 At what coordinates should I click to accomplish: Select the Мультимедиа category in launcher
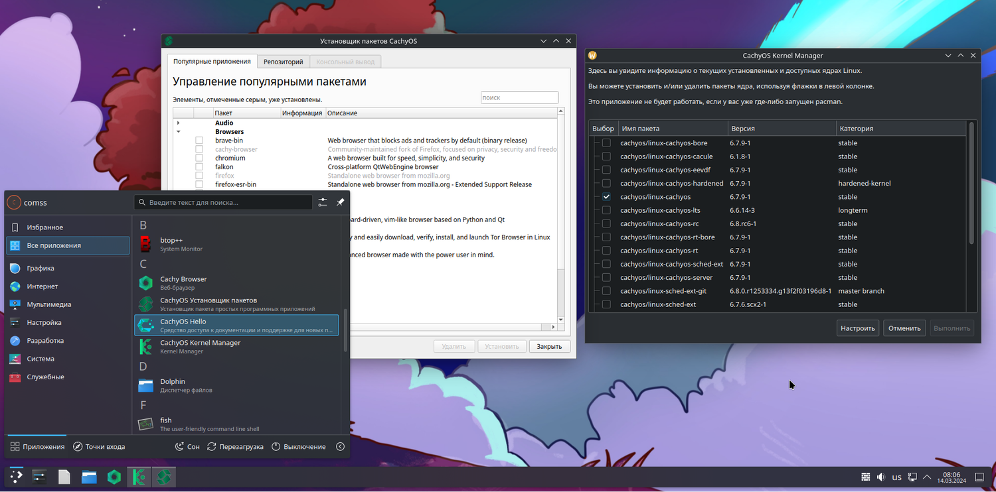(x=68, y=304)
